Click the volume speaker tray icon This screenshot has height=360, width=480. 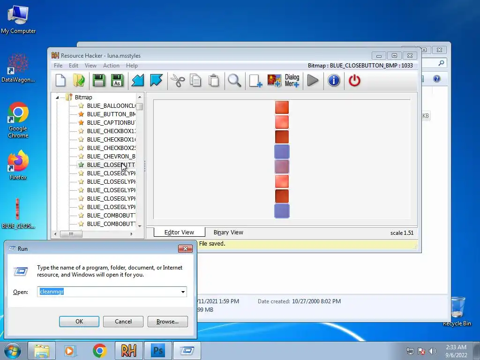[433, 351]
